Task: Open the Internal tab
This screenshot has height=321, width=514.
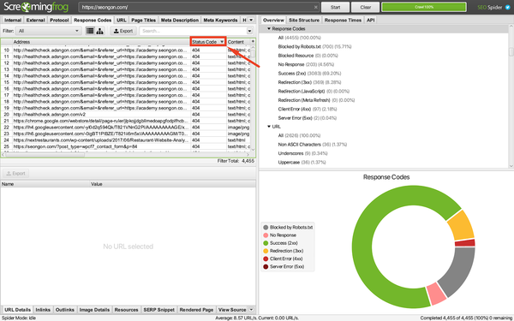Action: tap(13, 20)
